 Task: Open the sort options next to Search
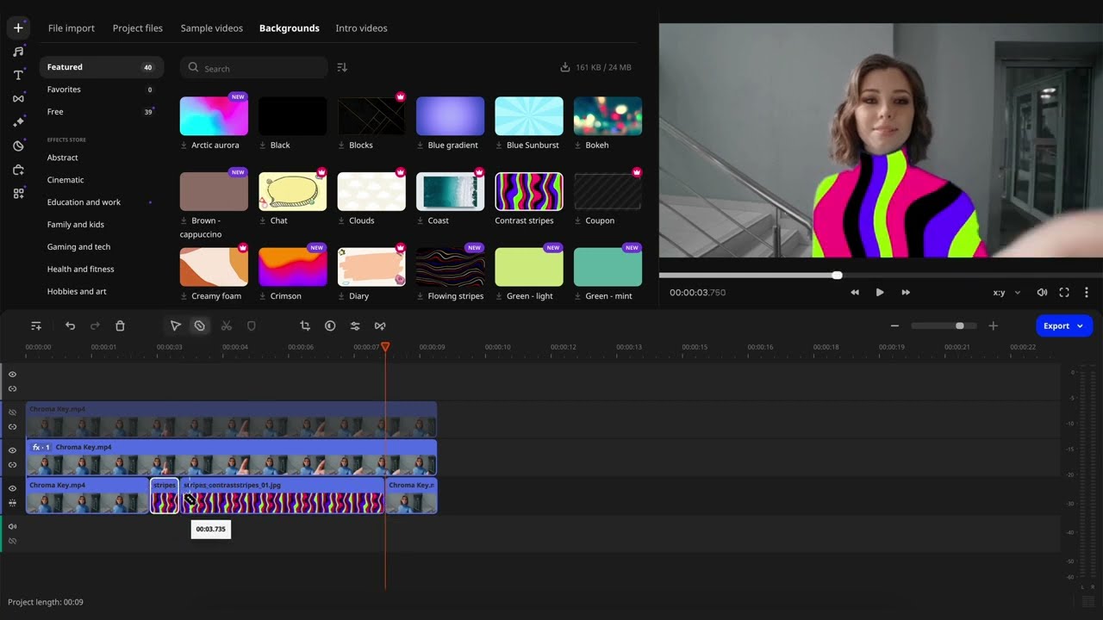342,67
